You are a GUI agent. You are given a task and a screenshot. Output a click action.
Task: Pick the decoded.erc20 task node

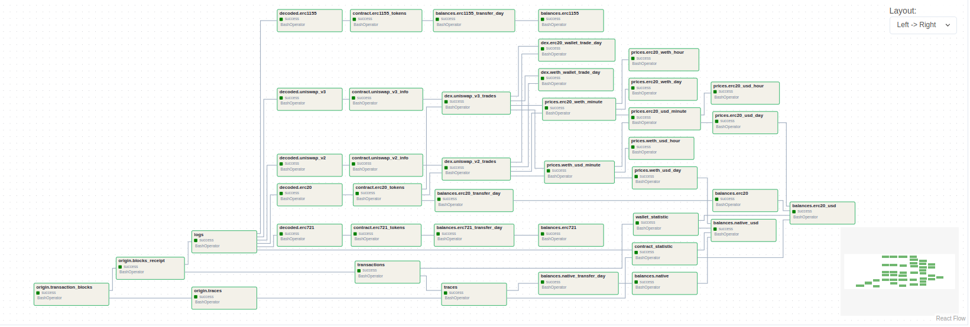click(x=310, y=195)
